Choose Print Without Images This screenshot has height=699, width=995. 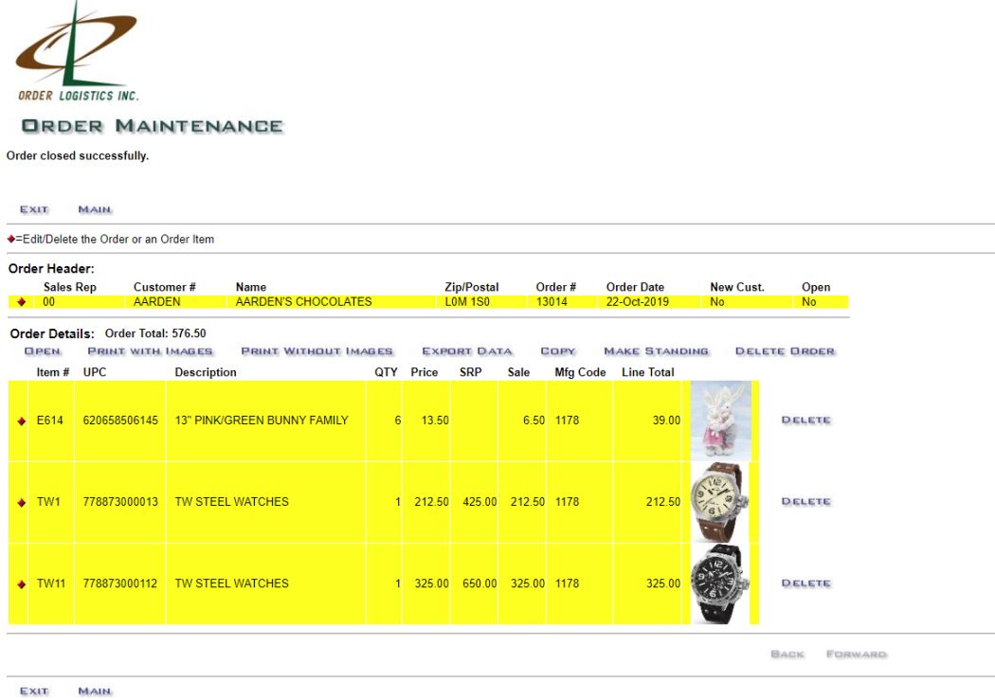(317, 350)
